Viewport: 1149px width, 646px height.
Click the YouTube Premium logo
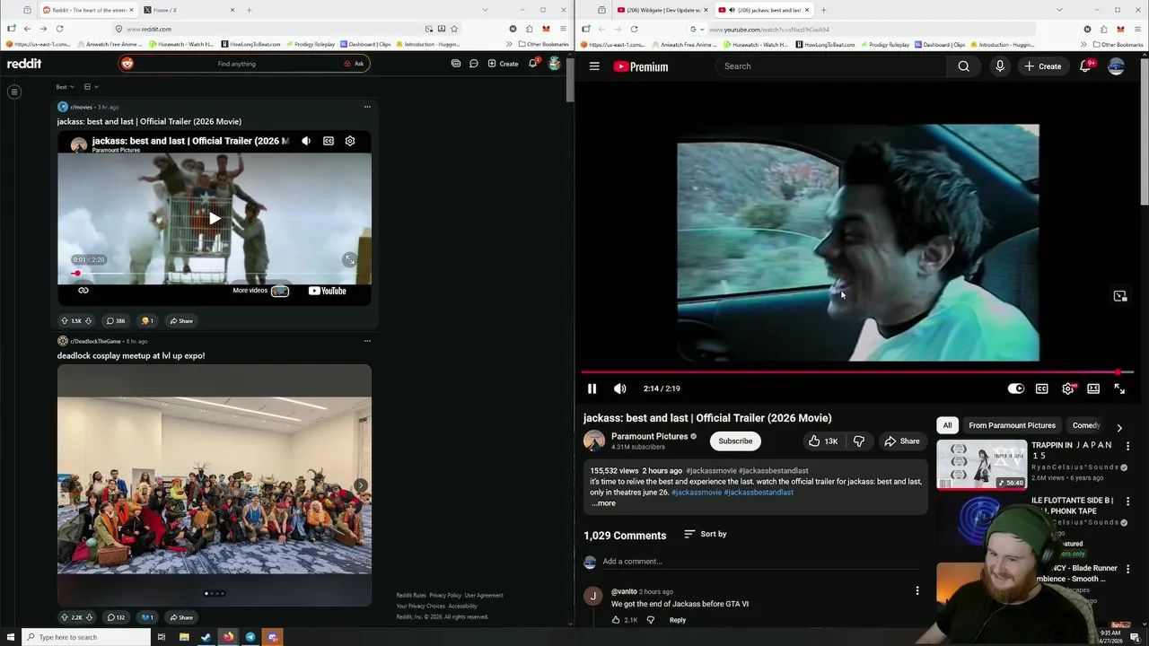[641, 66]
